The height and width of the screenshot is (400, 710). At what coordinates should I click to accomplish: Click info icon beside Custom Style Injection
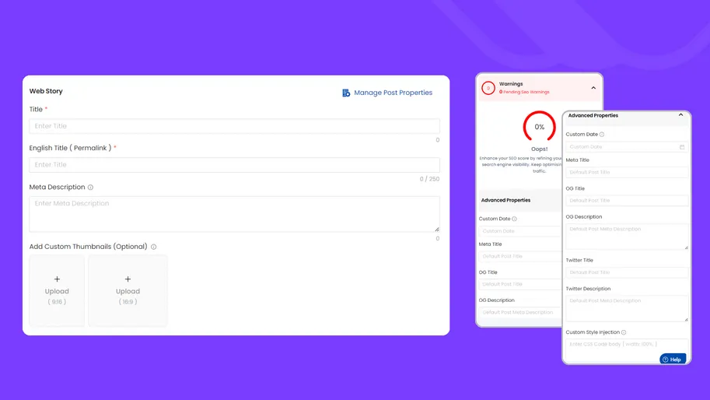(624, 332)
